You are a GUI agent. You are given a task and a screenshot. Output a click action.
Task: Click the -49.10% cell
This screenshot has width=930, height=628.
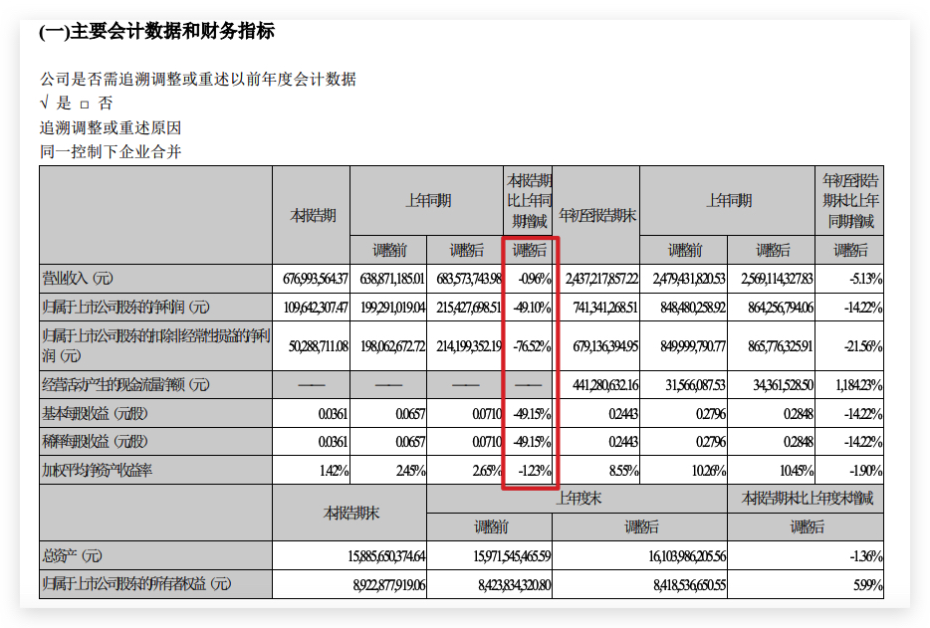(532, 308)
